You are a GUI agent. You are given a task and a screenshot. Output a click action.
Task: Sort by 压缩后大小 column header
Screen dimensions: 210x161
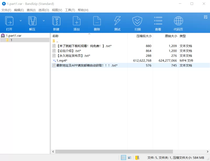coord(144,36)
